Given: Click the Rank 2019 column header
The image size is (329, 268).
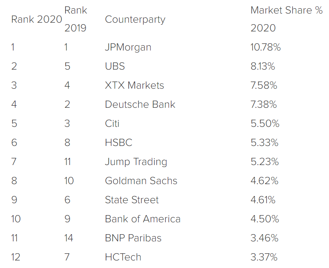Looking at the screenshot, I should click(75, 19).
